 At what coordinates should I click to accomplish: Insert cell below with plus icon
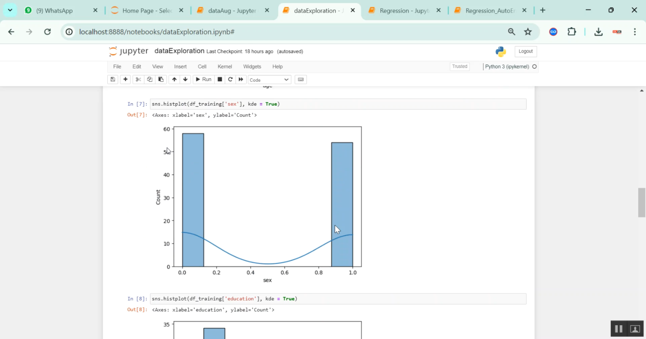point(125,80)
